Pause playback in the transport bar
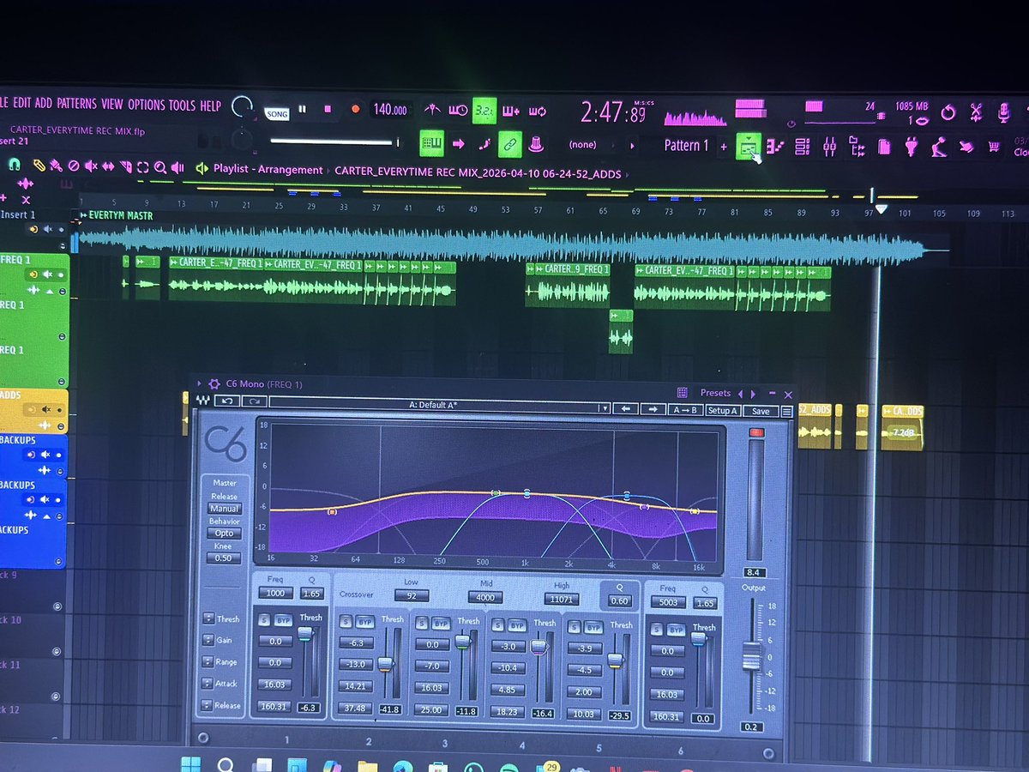The width and height of the screenshot is (1029, 772). (302, 109)
